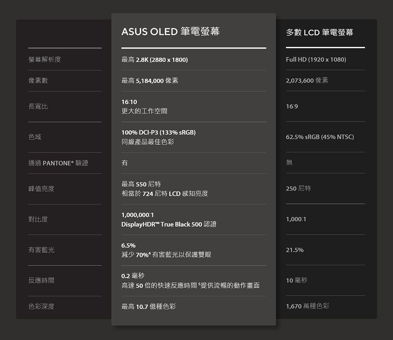This screenshot has height=340, width=393.
Task: Click the '最高 2.8K (2880 x 1800)' value
Action: point(154,60)
